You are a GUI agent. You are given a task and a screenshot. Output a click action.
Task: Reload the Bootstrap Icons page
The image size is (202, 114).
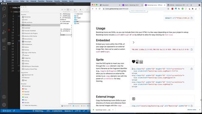coord(99,9)
